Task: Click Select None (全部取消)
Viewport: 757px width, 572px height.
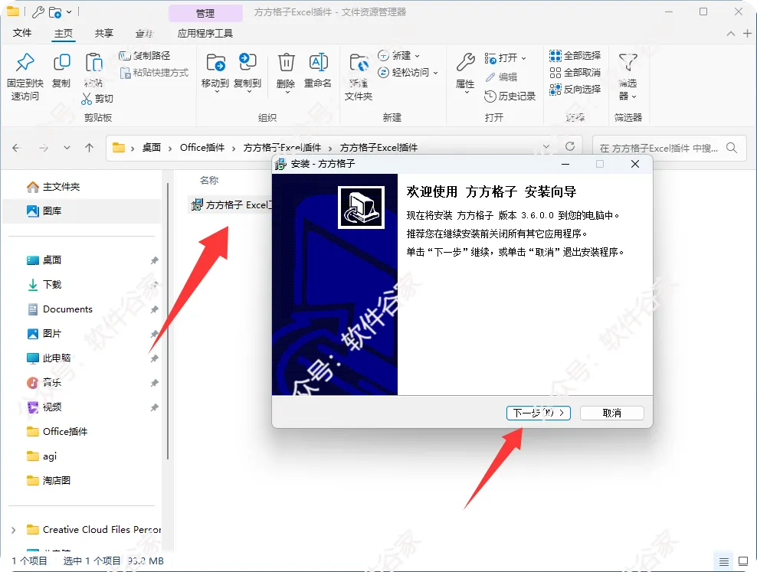Action: [575, 73]
